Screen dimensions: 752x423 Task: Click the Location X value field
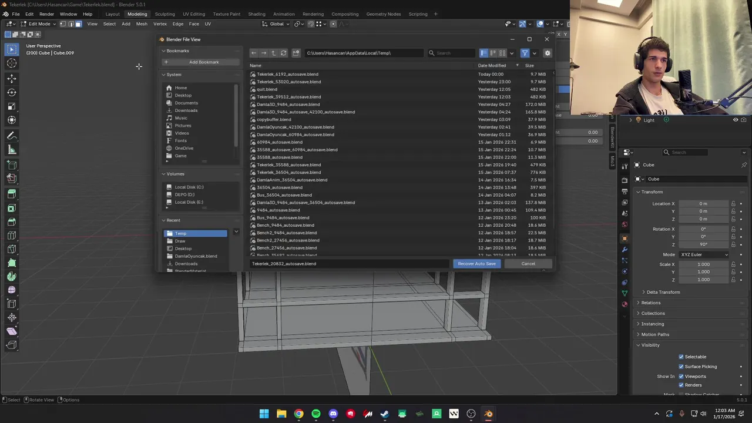pyautogui.click(x=703, y=204)
